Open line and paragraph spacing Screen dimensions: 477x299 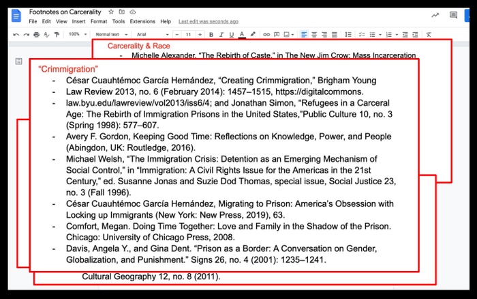coord(348,35)
